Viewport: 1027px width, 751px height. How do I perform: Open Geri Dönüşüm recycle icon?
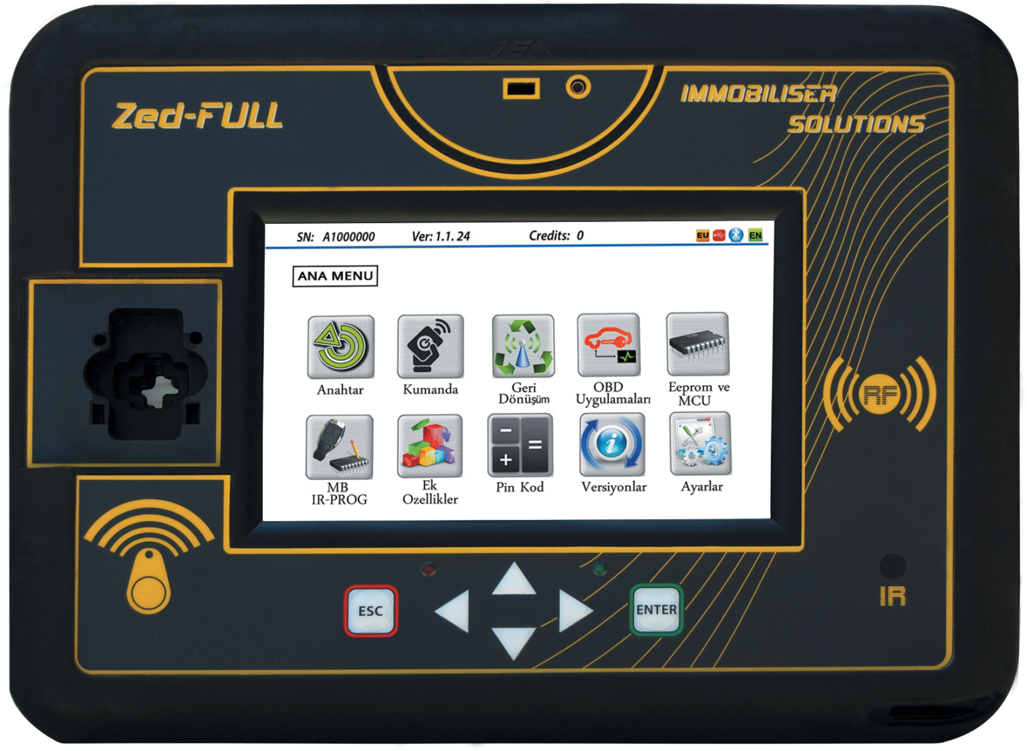point(523,346)
